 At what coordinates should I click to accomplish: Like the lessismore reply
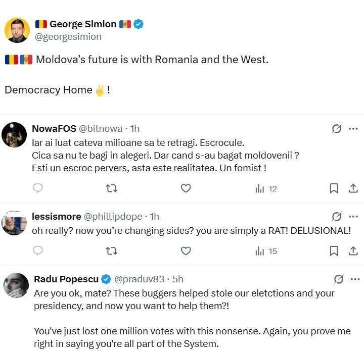click(x=186, y=250)
